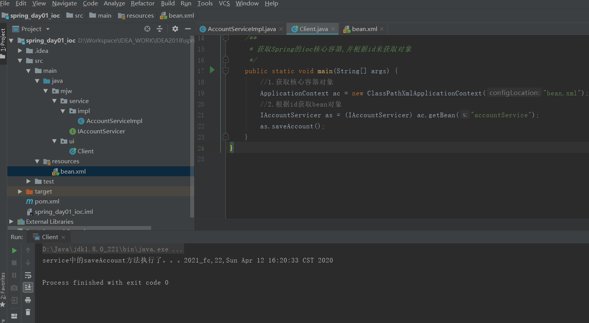Screen dimensions: 589x323
Task: Clear all console output trash icon
Action: coord(28,312)
